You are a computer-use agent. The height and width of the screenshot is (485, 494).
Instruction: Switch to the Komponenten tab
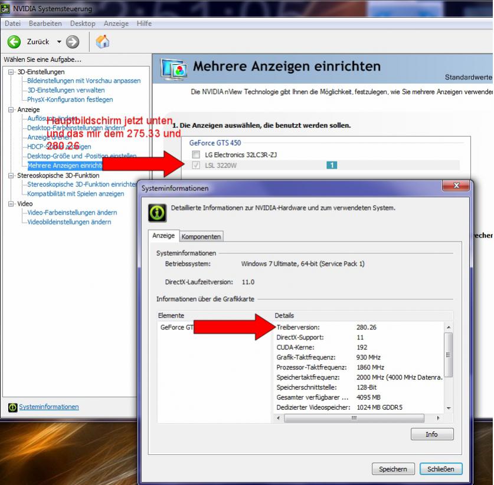[x=201, y=236]
